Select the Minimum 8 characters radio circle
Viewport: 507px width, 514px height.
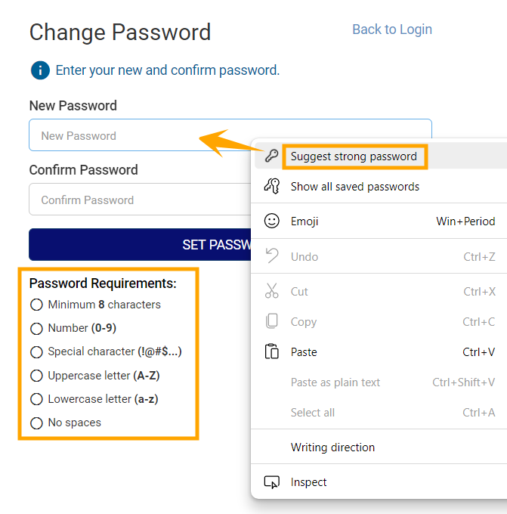click(36, 305)
